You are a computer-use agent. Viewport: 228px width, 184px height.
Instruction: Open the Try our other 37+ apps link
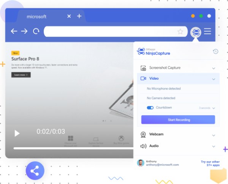pyautogui.click(x=210, y=164)
